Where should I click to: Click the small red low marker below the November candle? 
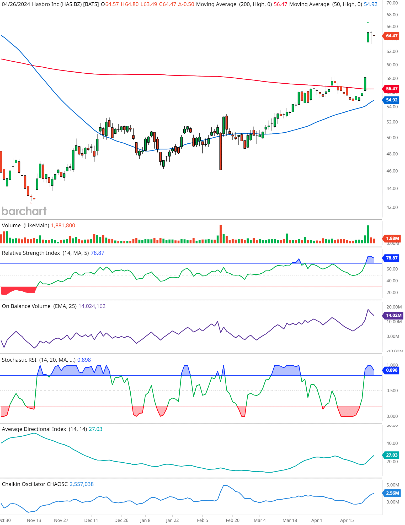(x=31, y=203)
